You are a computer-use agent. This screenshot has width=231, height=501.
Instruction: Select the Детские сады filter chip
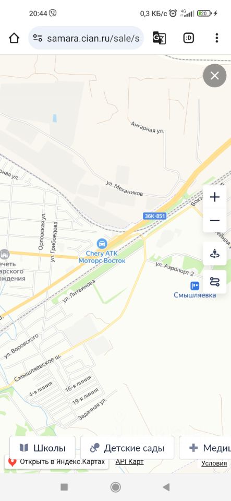click(127, 448)
